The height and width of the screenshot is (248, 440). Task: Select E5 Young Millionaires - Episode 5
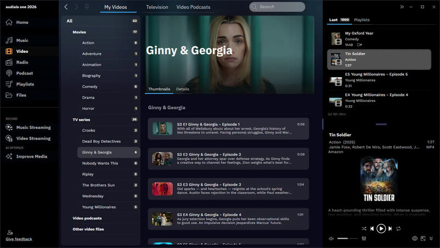tap(379, 80)
